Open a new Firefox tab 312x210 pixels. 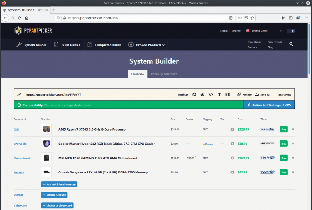[54, 10]
